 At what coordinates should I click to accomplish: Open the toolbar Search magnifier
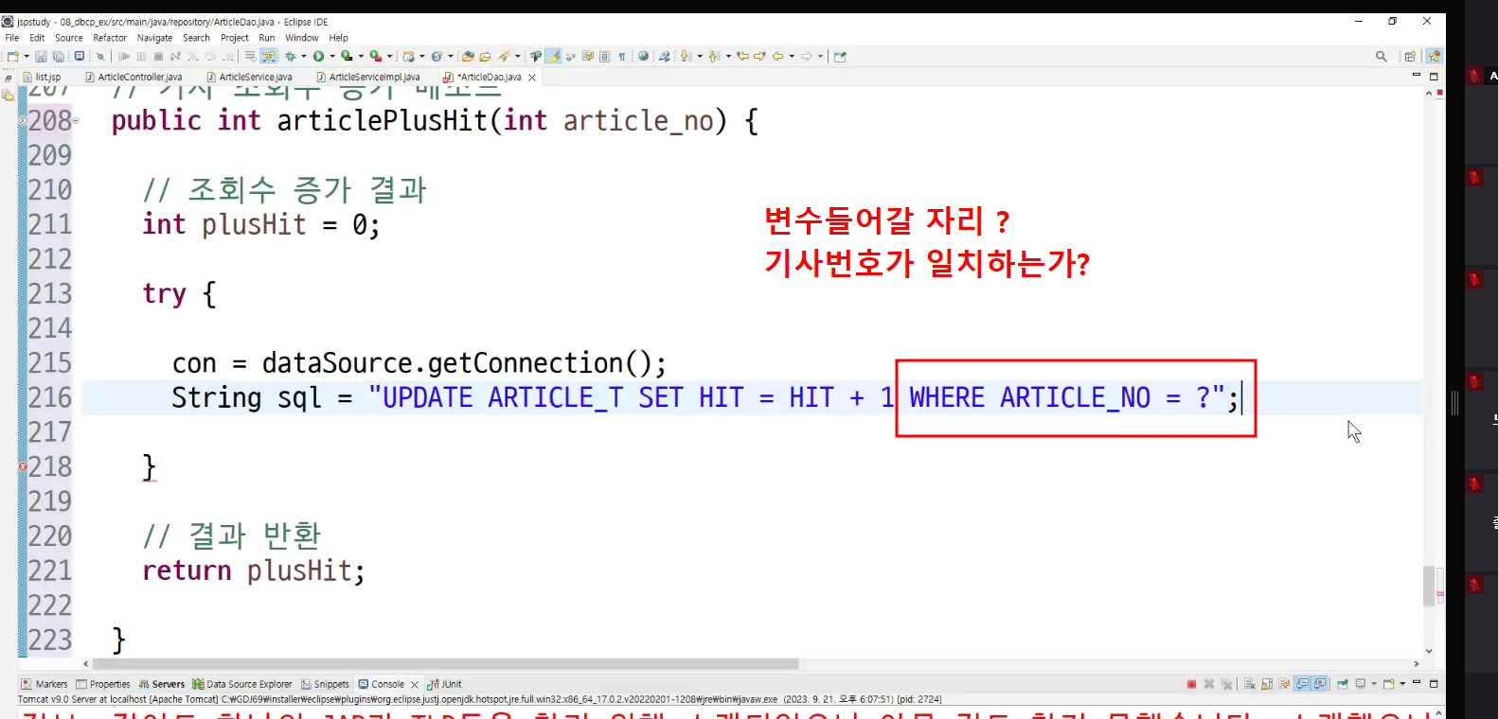(x=1382, y=57)
